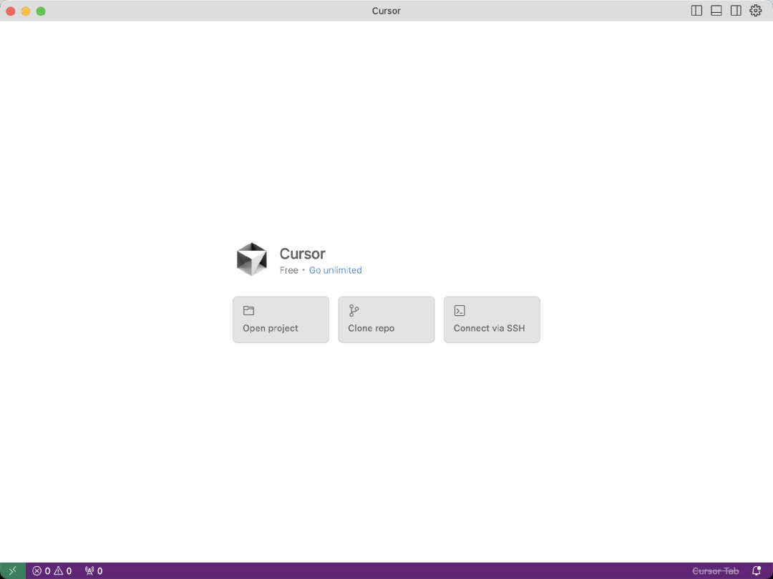Toggle the primary sidebar layout icon
Image resolution: width=773 pixels, height=579 pixels.
coord(696,11)
